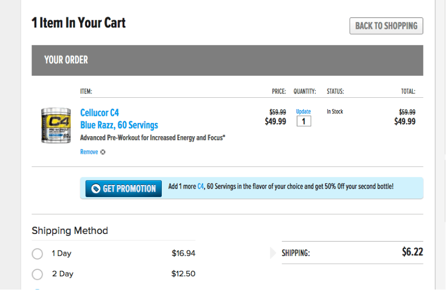Click the Blue Razz, 60 Servings link
The image size is (446, 290).
click(119, 125)
